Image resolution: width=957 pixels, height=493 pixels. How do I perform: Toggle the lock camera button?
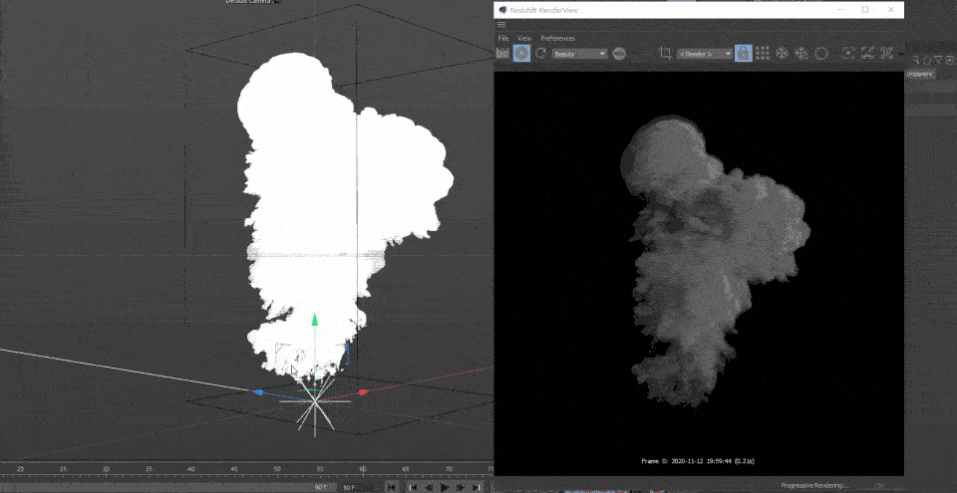(743, 53)
